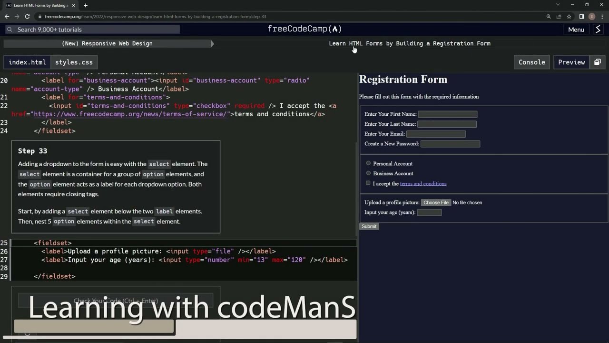The width and height of the screenshot is (609, 343).
Task: Open preview in new window icon
Action: point(598,62)
